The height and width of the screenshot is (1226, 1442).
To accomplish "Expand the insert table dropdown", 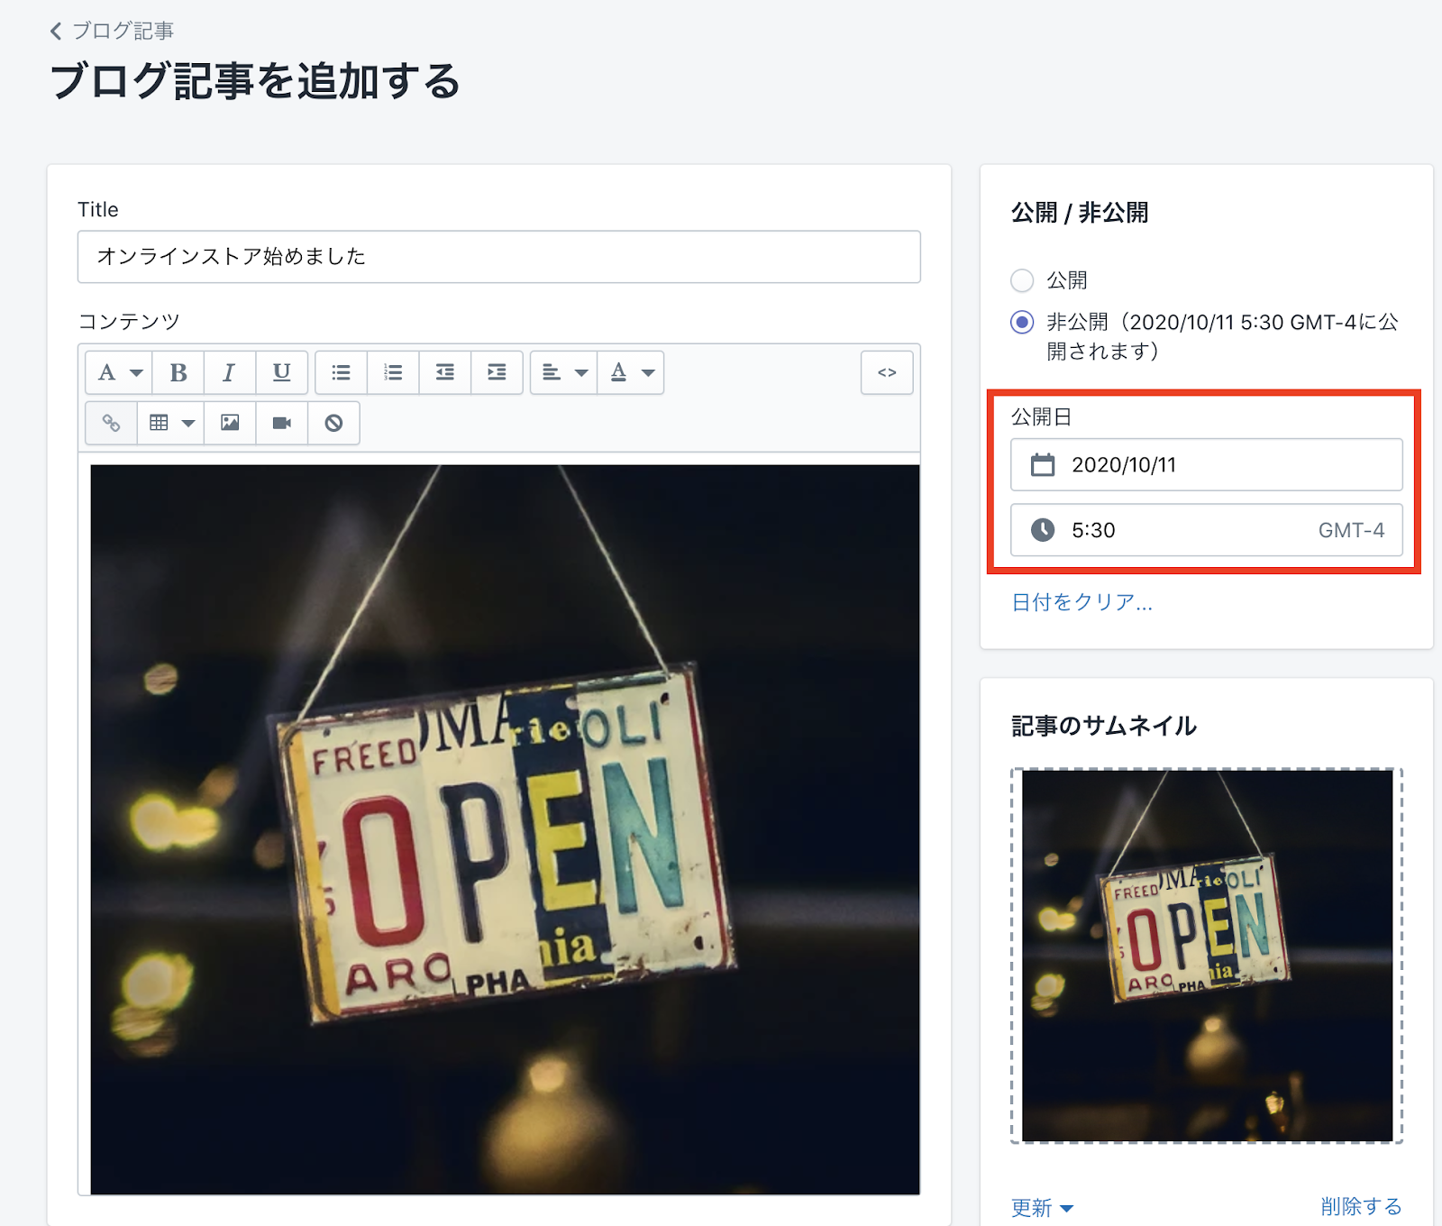I will click(x=170, y=423).
